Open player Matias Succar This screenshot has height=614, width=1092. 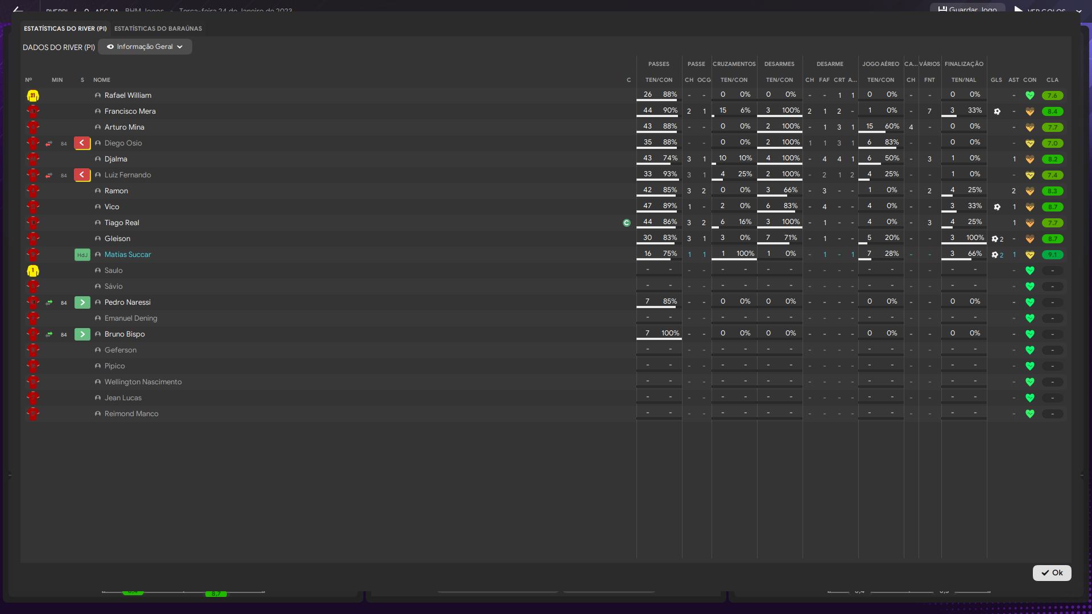[x=128, y=255]
